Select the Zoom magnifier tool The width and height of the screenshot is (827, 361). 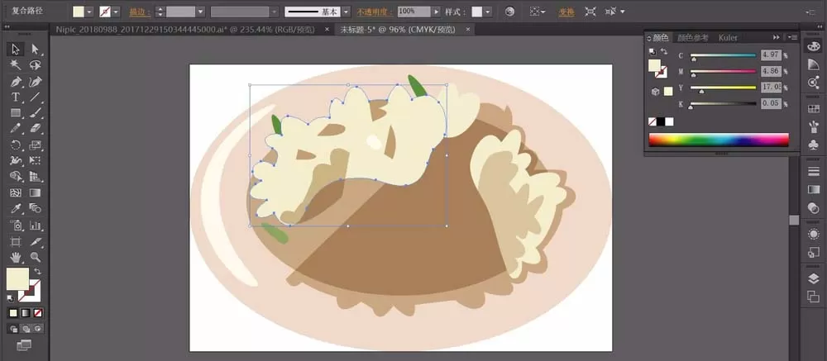pos(36,257)
